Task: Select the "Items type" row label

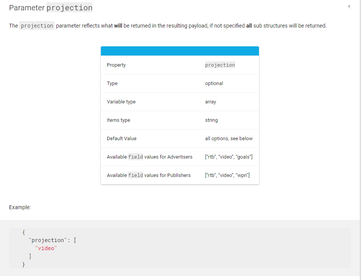Action: point(118,120)
